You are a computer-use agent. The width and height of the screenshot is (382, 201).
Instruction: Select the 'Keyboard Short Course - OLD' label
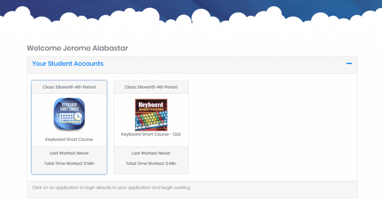151,134
